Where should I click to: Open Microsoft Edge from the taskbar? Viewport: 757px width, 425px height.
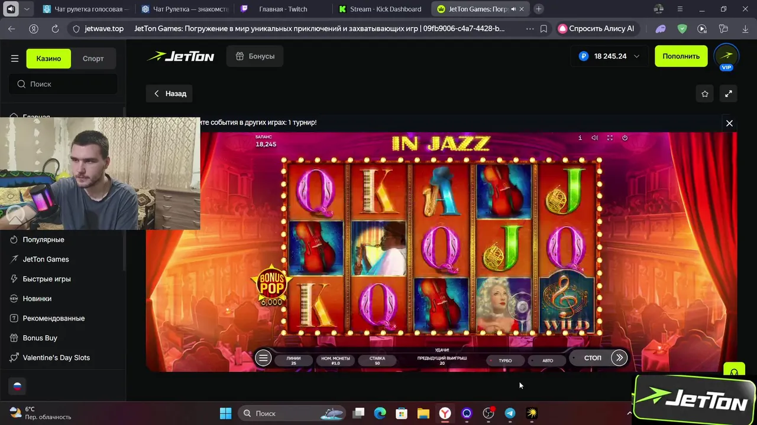pos(380,413)
